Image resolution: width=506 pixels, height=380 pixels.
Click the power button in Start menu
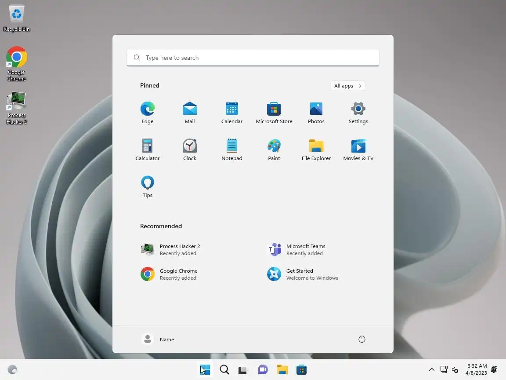click(x=362, y=339)
